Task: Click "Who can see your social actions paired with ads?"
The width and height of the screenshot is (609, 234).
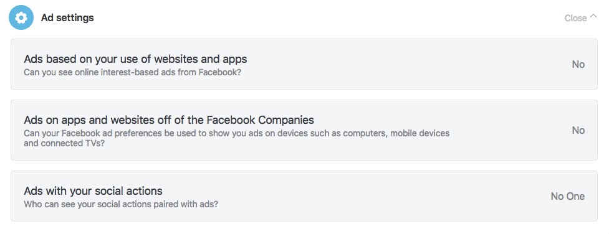Action: click(121, 204)
